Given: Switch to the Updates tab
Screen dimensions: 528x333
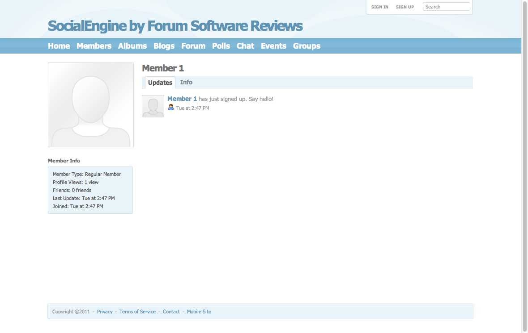Looking at the screenshot, I should (x=160, y=82).
